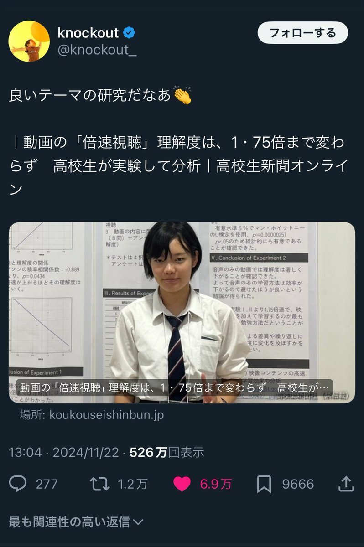Image resolution: width=364 pixels, height=547 pixels.
Task: Expand the 最も関連性の高い返信 sort dropdown
Action: pyautogui.click(x=76, y=521)
